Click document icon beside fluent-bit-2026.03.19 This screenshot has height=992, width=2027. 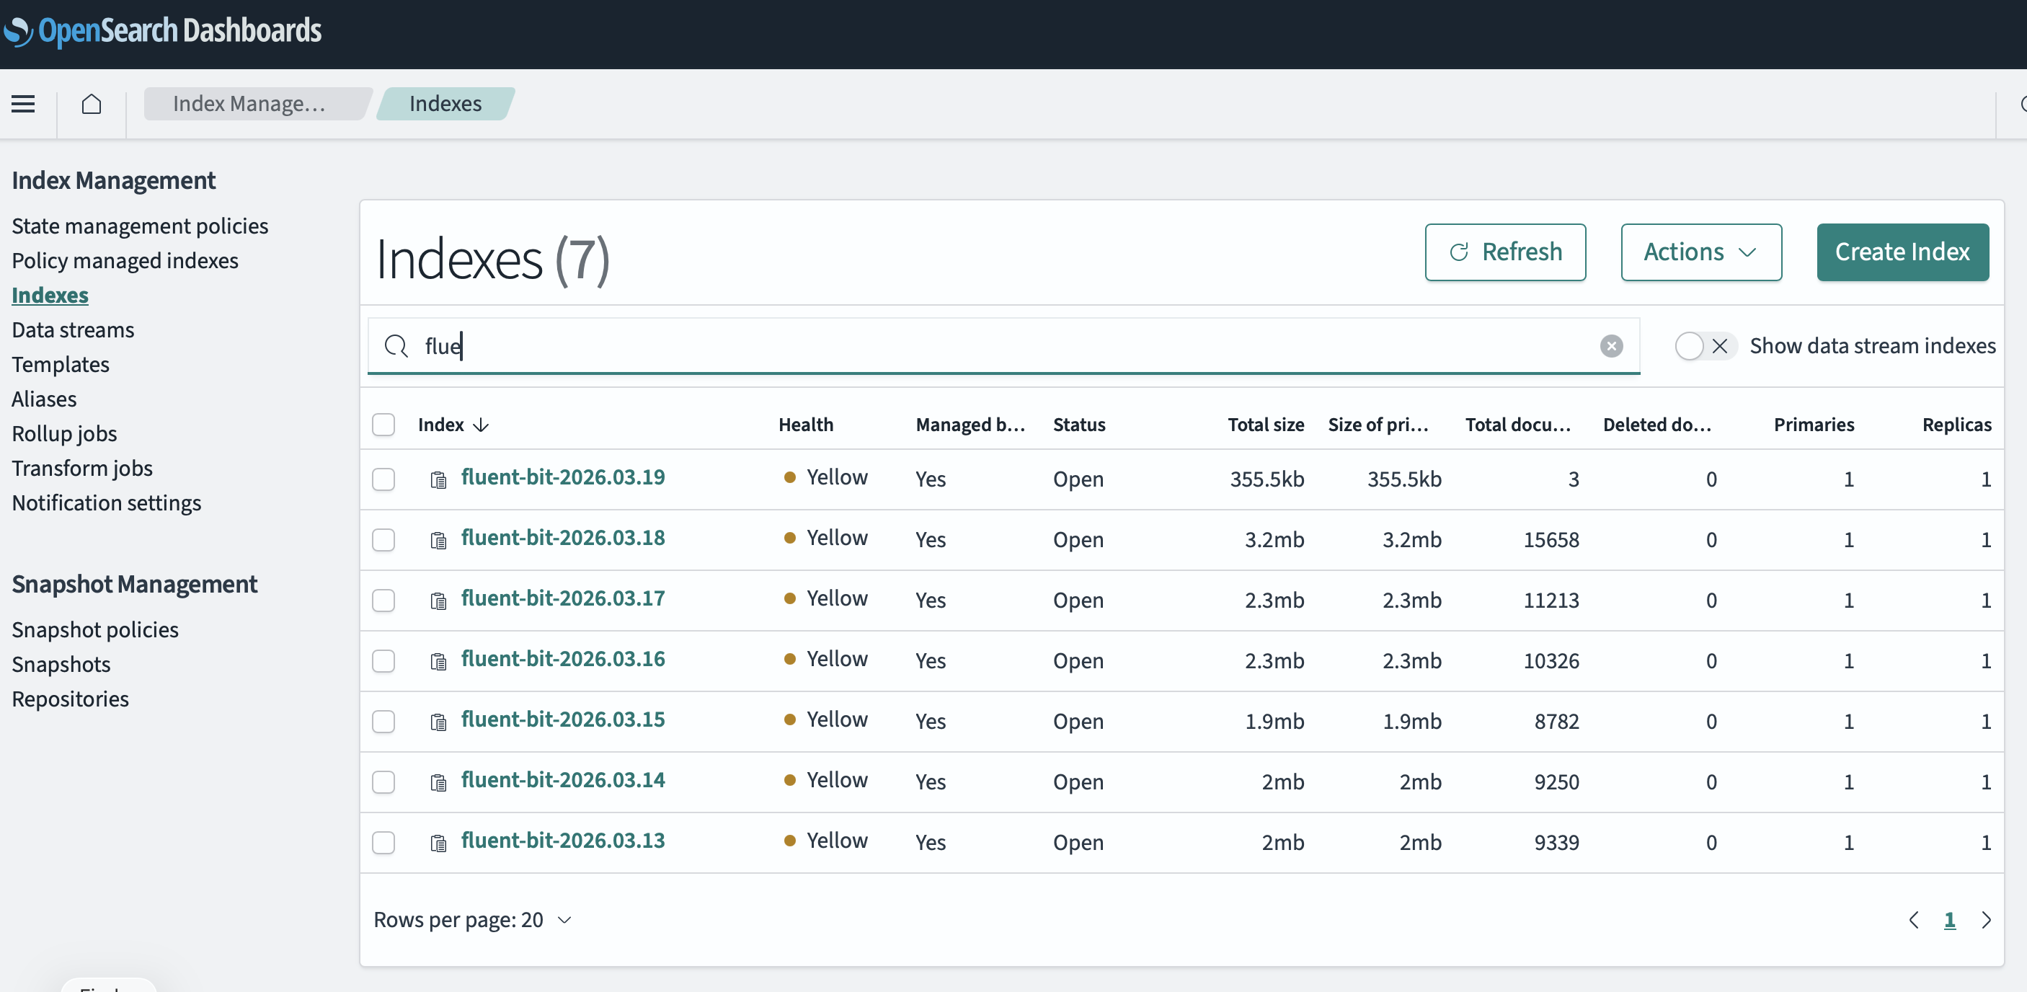438,479
